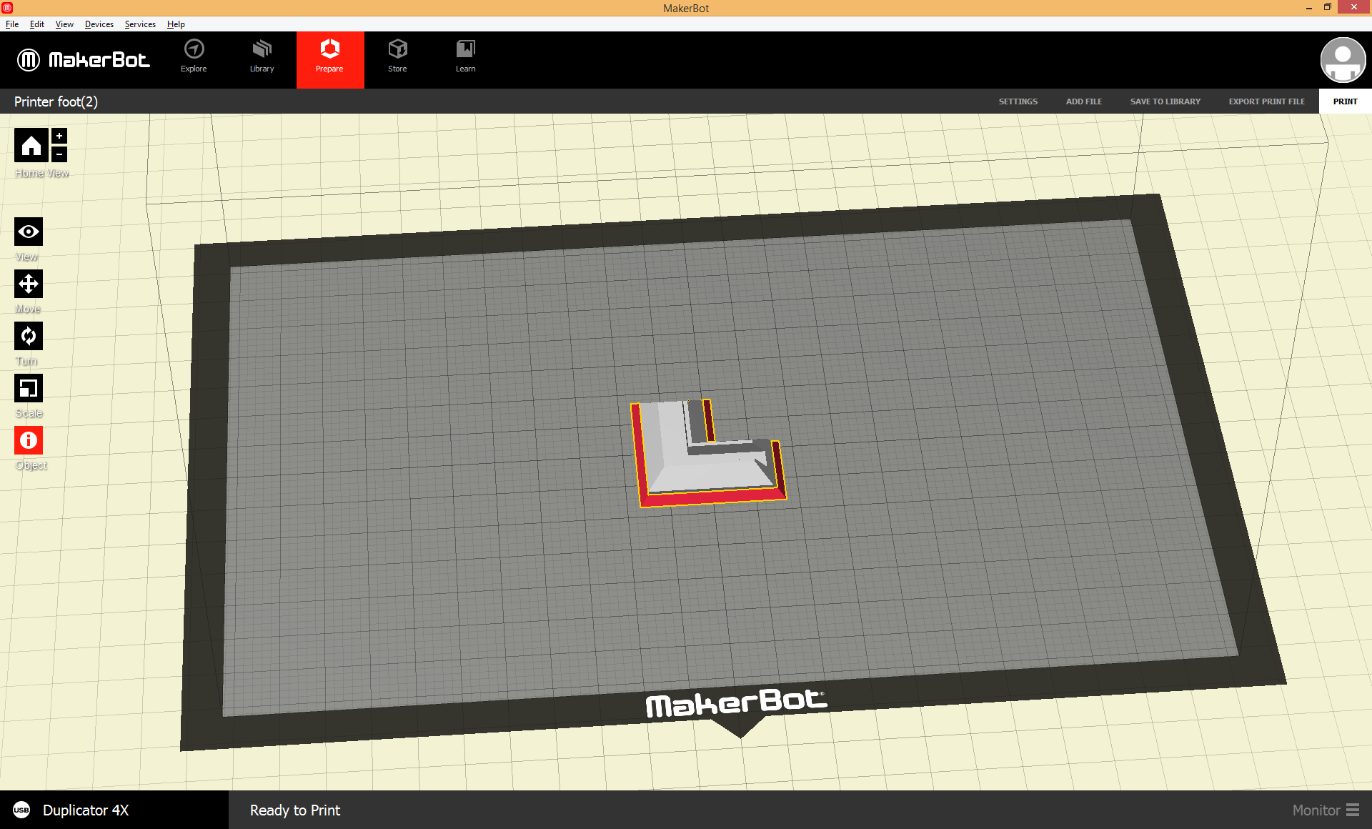
Task: Select the View eye tool
Action: (29, 232)
